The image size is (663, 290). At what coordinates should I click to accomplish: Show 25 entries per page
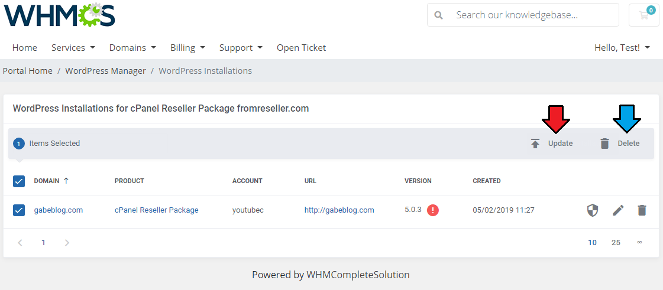(616, 243)
